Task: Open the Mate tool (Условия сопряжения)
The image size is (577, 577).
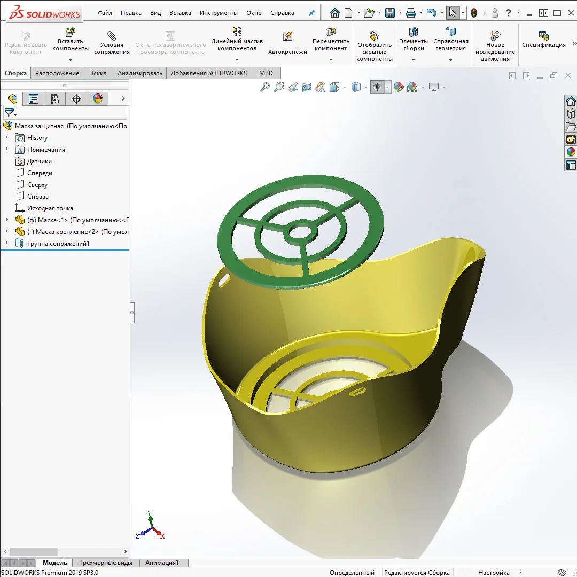Action: tap(112, 36)
